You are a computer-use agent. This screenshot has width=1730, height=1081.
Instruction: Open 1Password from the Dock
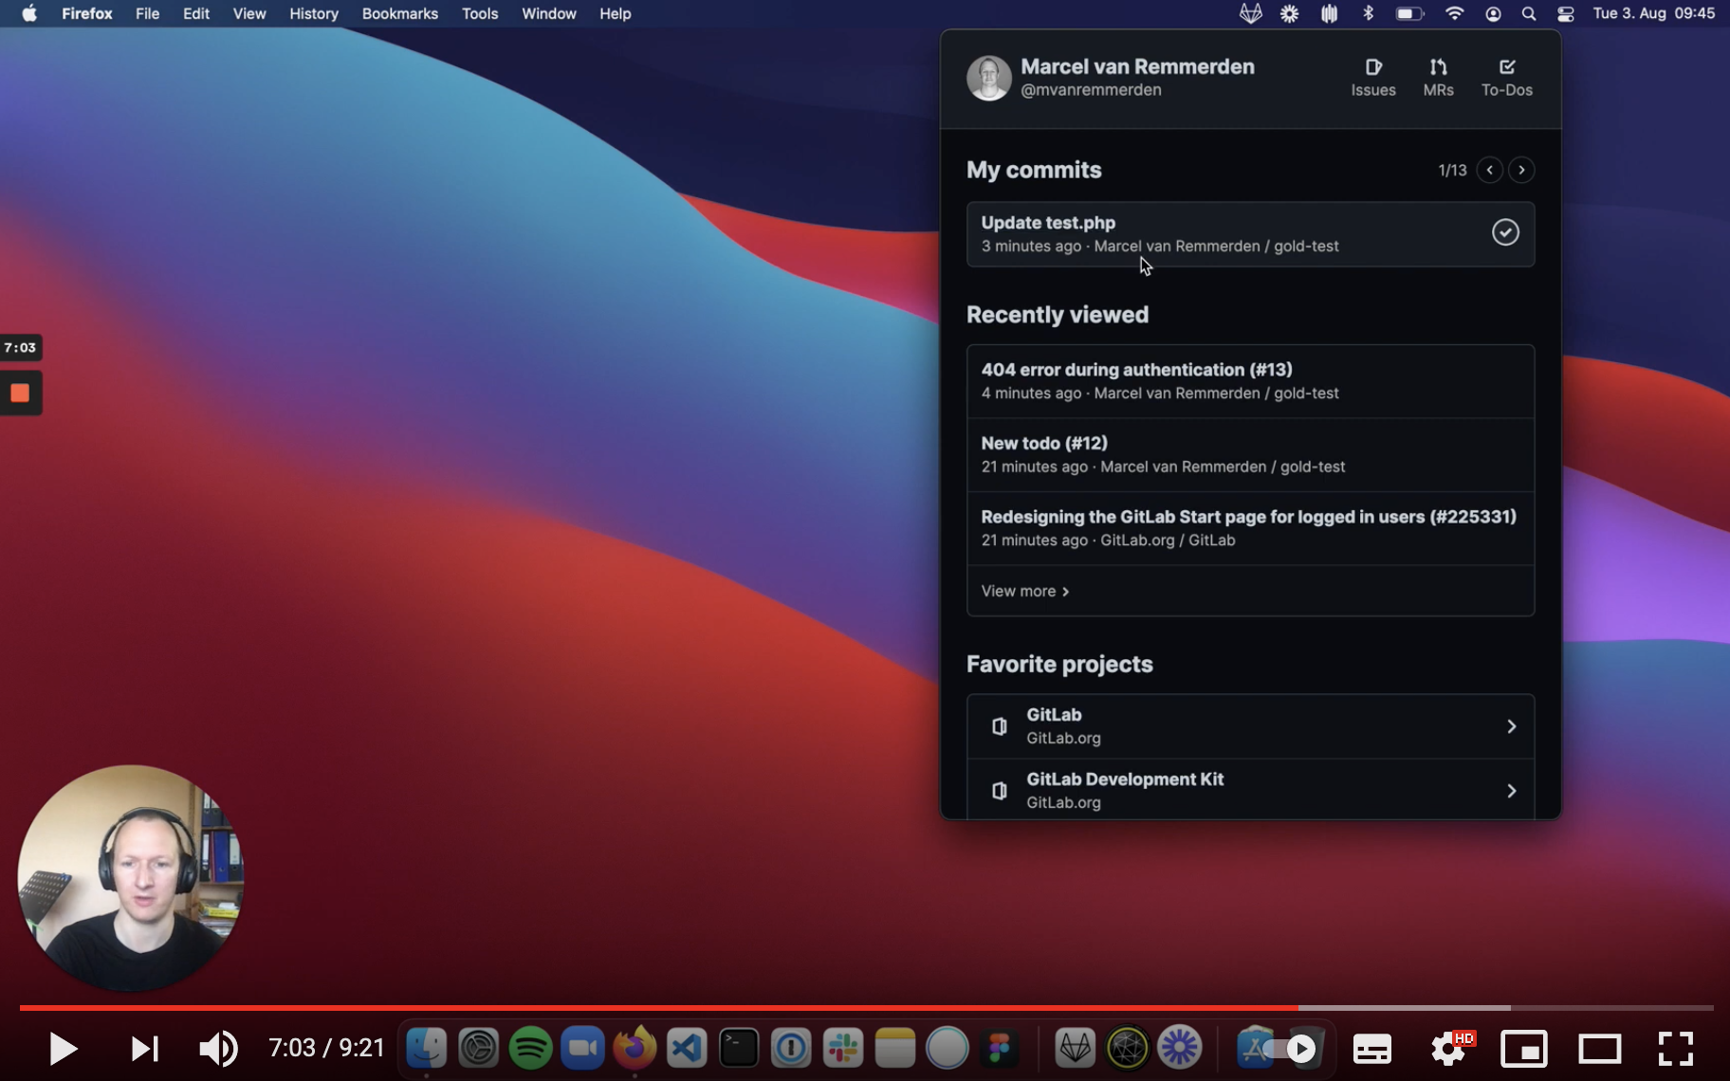(791, 1048)
